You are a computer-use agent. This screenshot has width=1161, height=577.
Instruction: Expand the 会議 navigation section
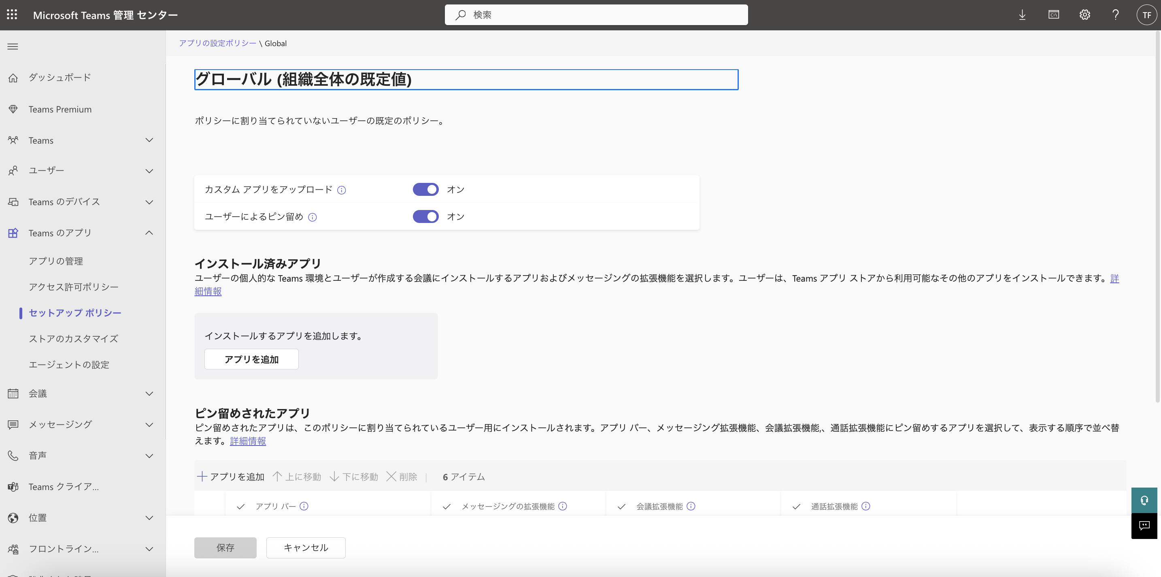pyautogui.click(x=149, y=394)
